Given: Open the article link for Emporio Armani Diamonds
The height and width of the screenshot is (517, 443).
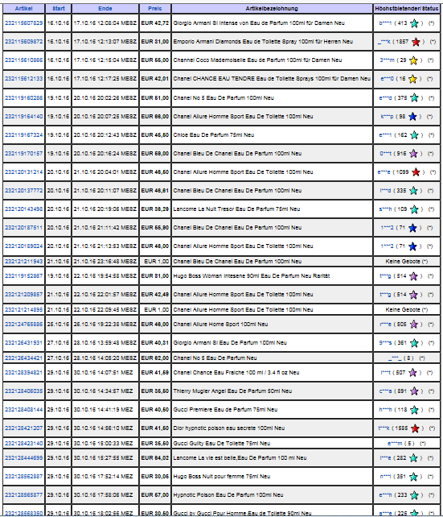Looking at the screenshot, I should pos(23,42).
